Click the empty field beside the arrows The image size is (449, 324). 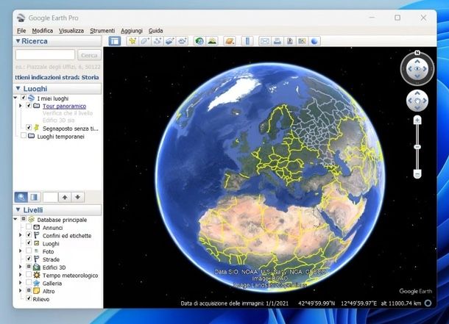click(50, 197)
